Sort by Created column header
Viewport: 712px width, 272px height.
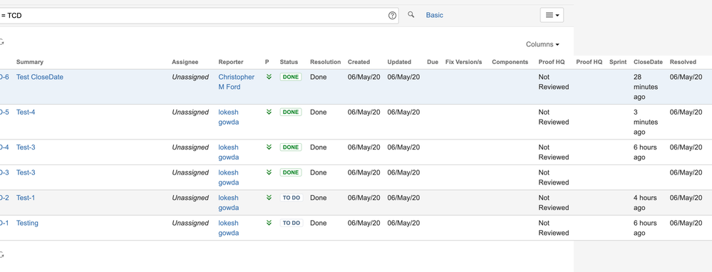pyautogui.click(x=358, y=62)
